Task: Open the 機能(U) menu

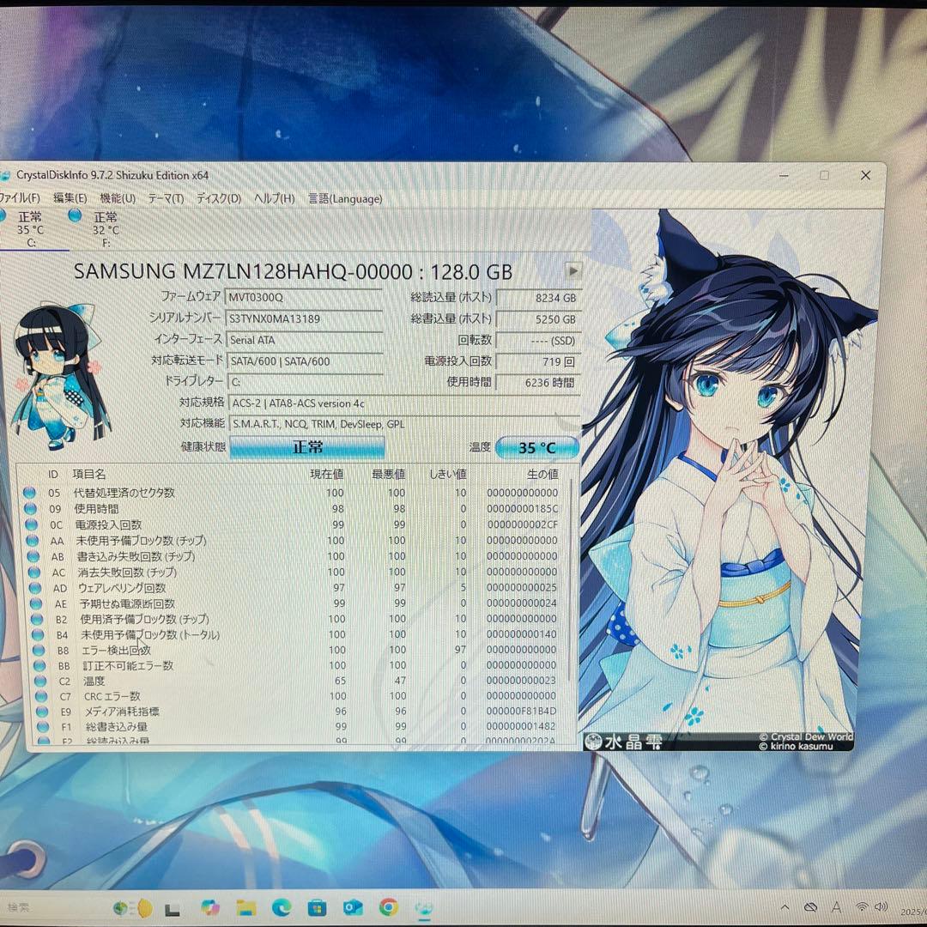Action: [x=116, y=198]
